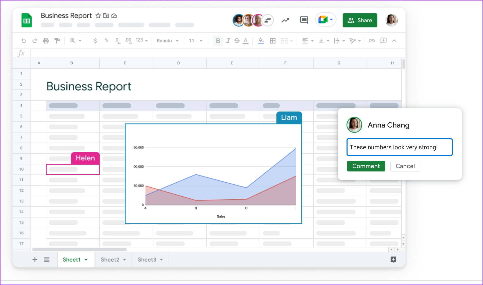Post with the Comment button
The width and height of the screenshot is (483, 285).
366,166
